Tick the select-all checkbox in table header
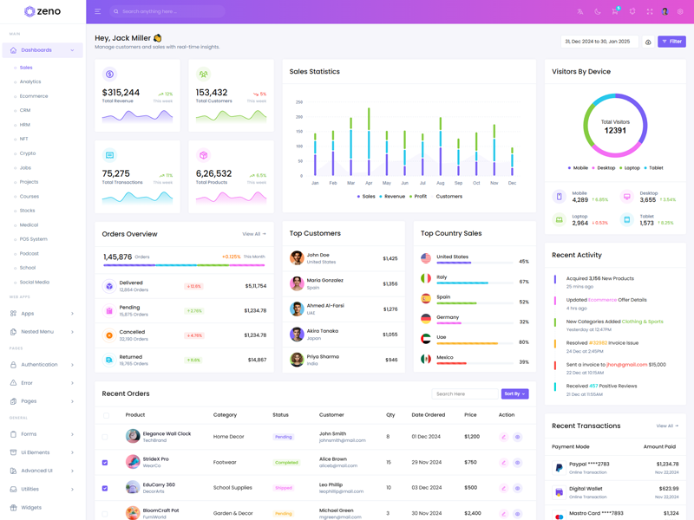This screenshot has width=694, height=520. (x=106, y=415)
